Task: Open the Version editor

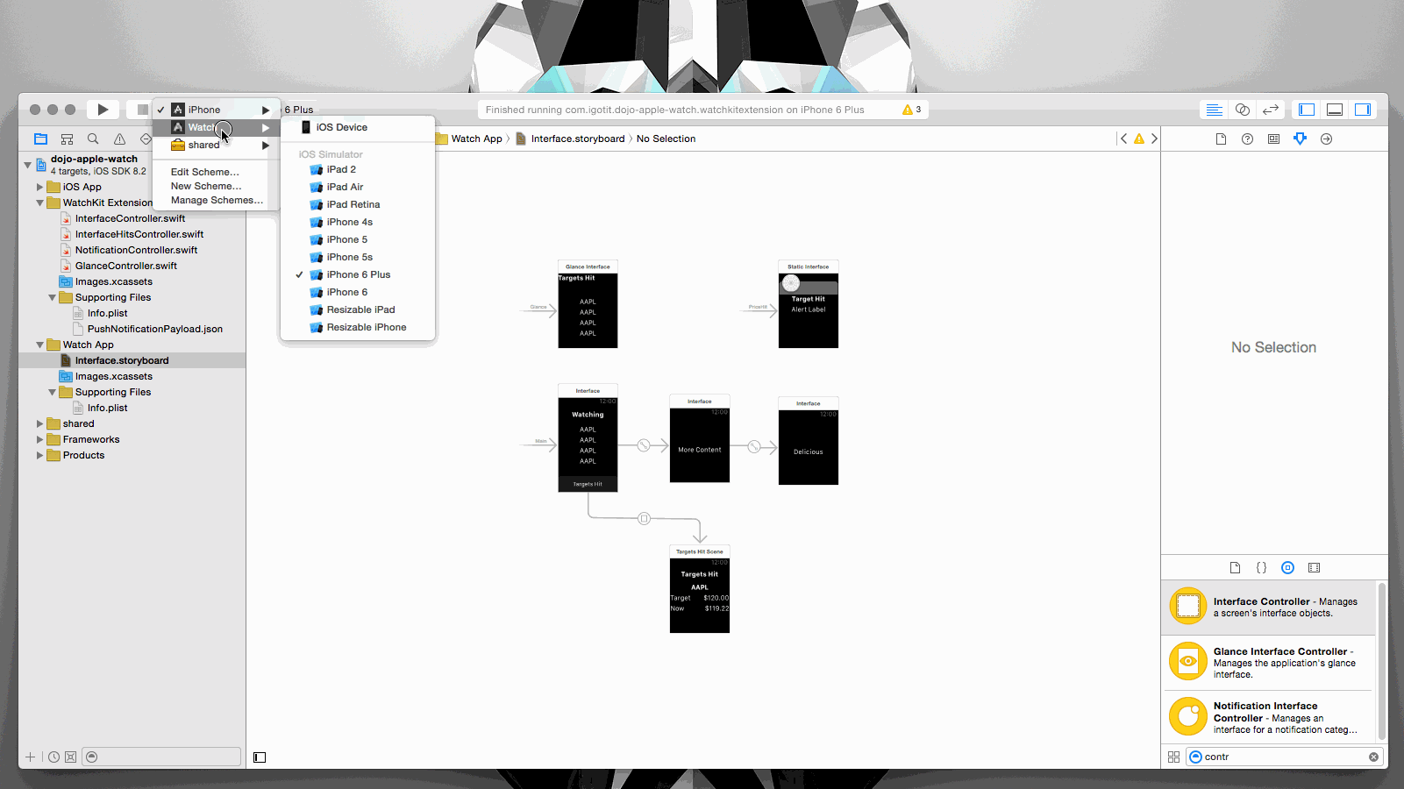Action: 1270,110
